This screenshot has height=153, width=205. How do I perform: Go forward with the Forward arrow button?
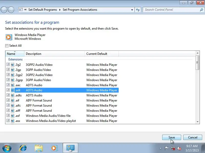pos(11,10)
